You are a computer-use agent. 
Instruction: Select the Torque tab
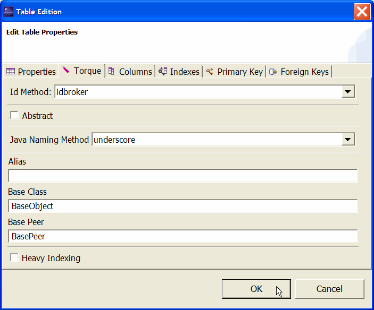pyautogui.click(x=81, y=71)
